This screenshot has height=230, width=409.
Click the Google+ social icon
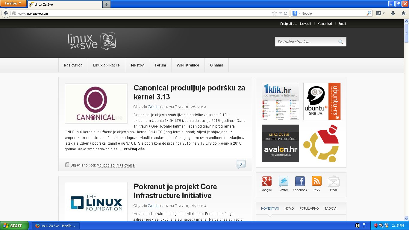point(266,181)
